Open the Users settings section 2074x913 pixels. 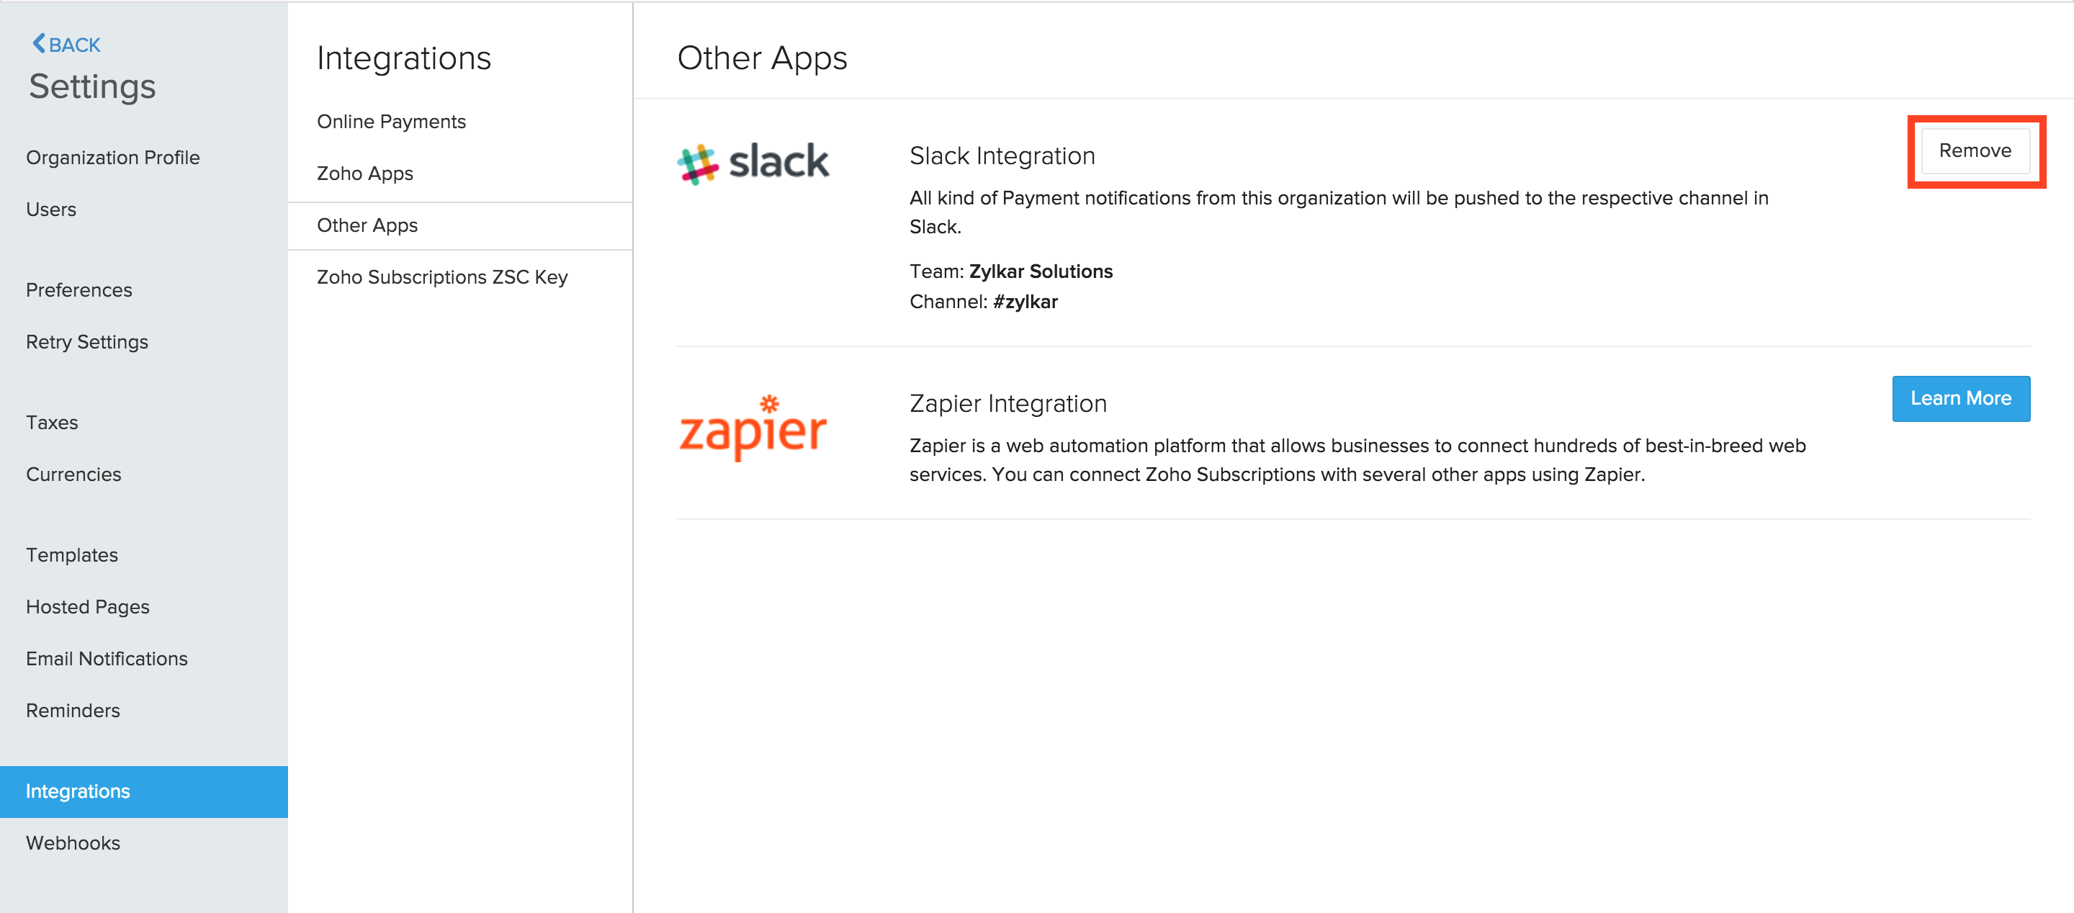50,210
